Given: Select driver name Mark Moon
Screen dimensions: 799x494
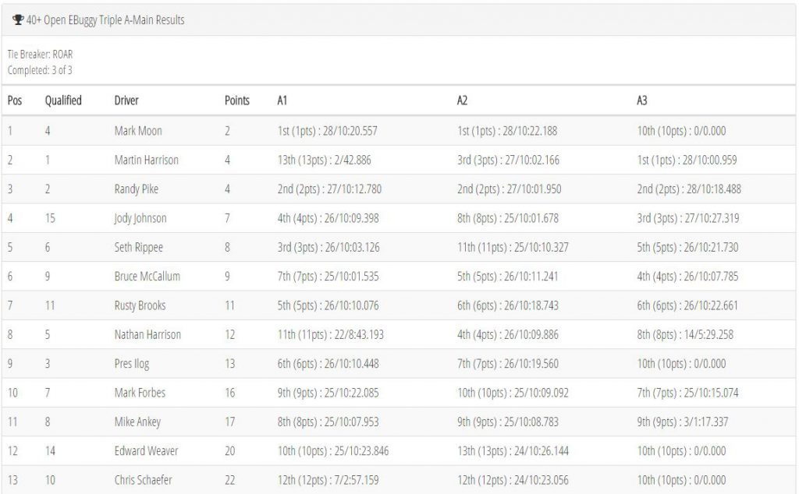Looking at the screenshot, I should click(x=138, y=131).
